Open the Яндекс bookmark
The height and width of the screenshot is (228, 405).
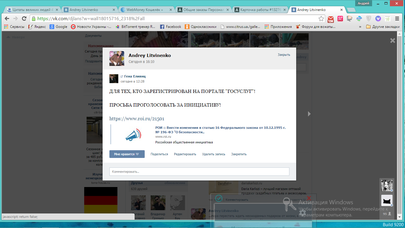37,27
